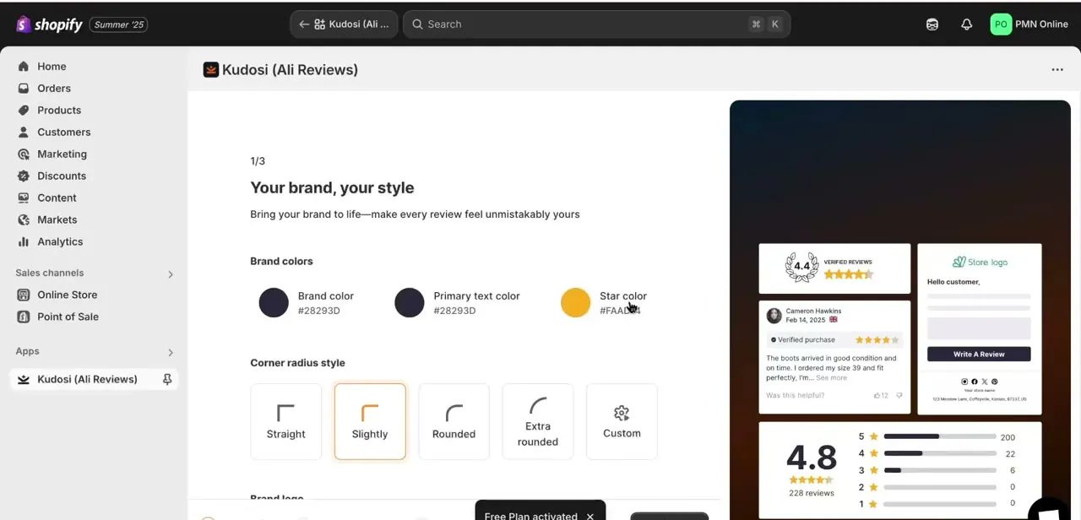Viewport: 1081px width, 520px height.
Task: Click the Kudosi app logo in header
Action: point(211,70)
